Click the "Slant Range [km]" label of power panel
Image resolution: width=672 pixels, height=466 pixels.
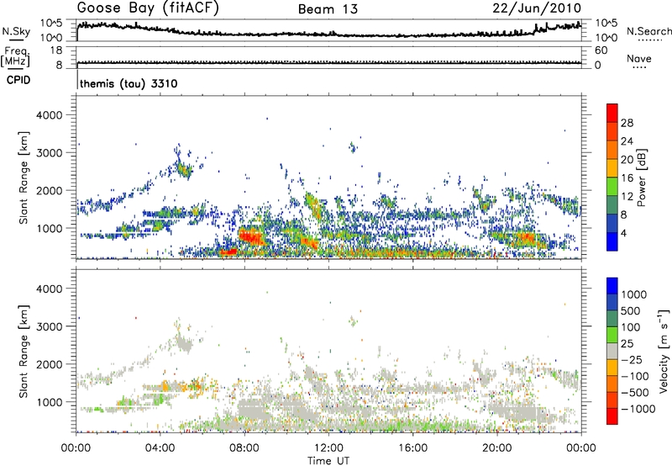[24, 177]
